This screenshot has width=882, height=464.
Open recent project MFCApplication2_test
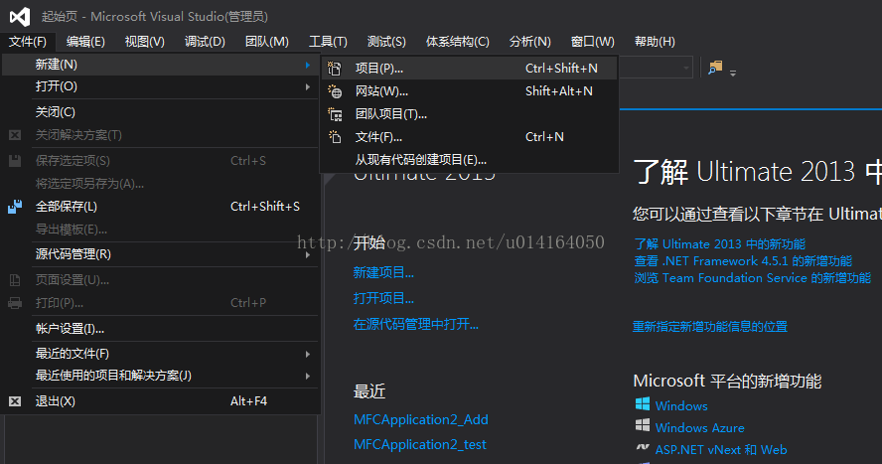pos(419,444)
